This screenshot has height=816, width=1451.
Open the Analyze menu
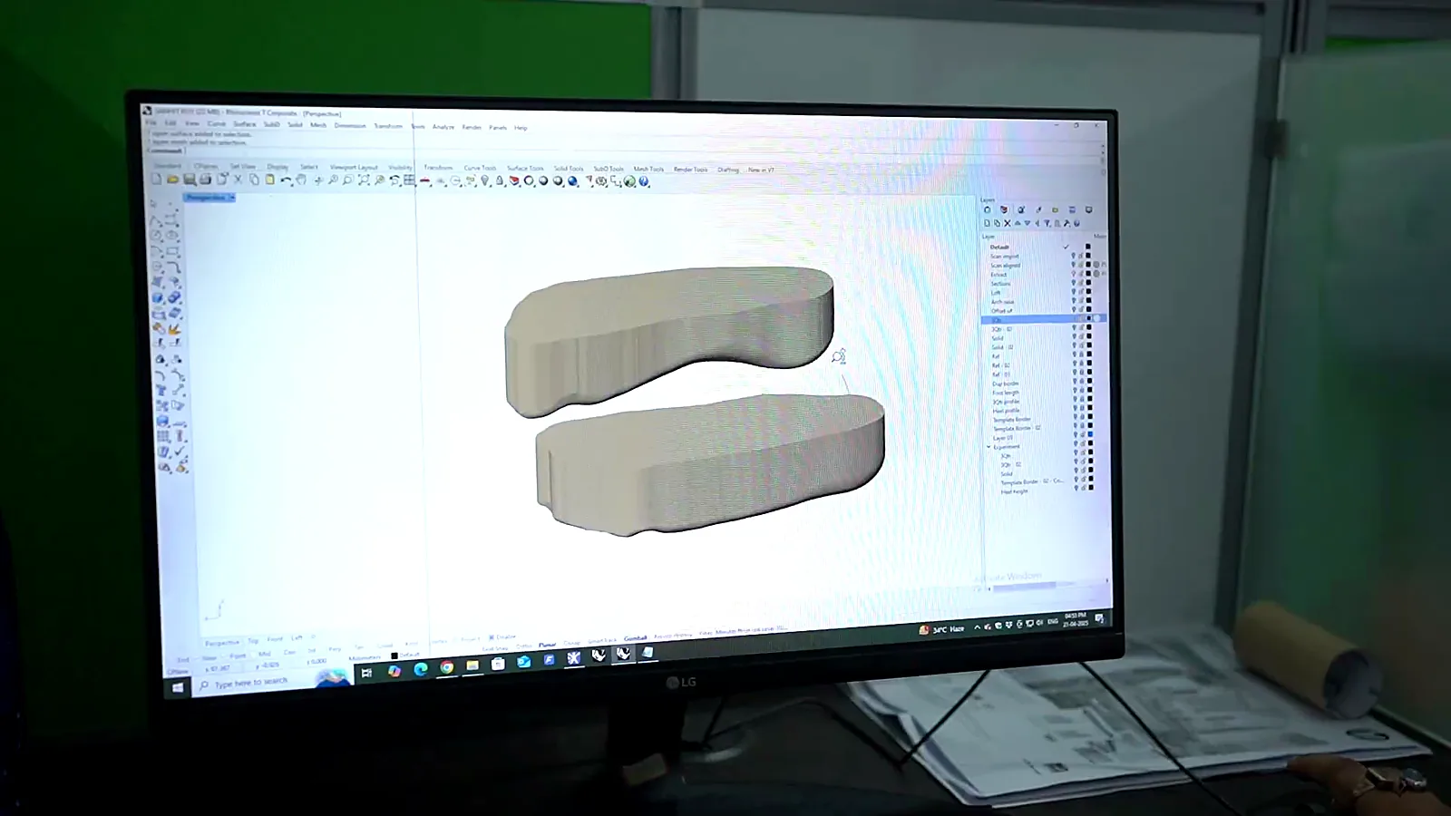point(443,127)
